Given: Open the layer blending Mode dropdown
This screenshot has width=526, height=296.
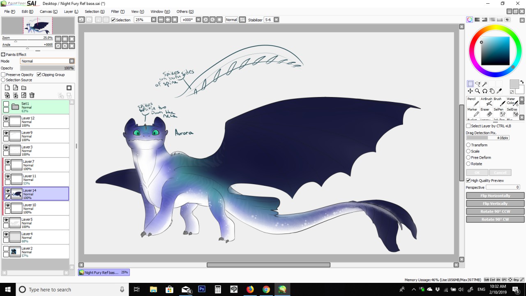Looking at the screenshot, I should pos(72,61).
